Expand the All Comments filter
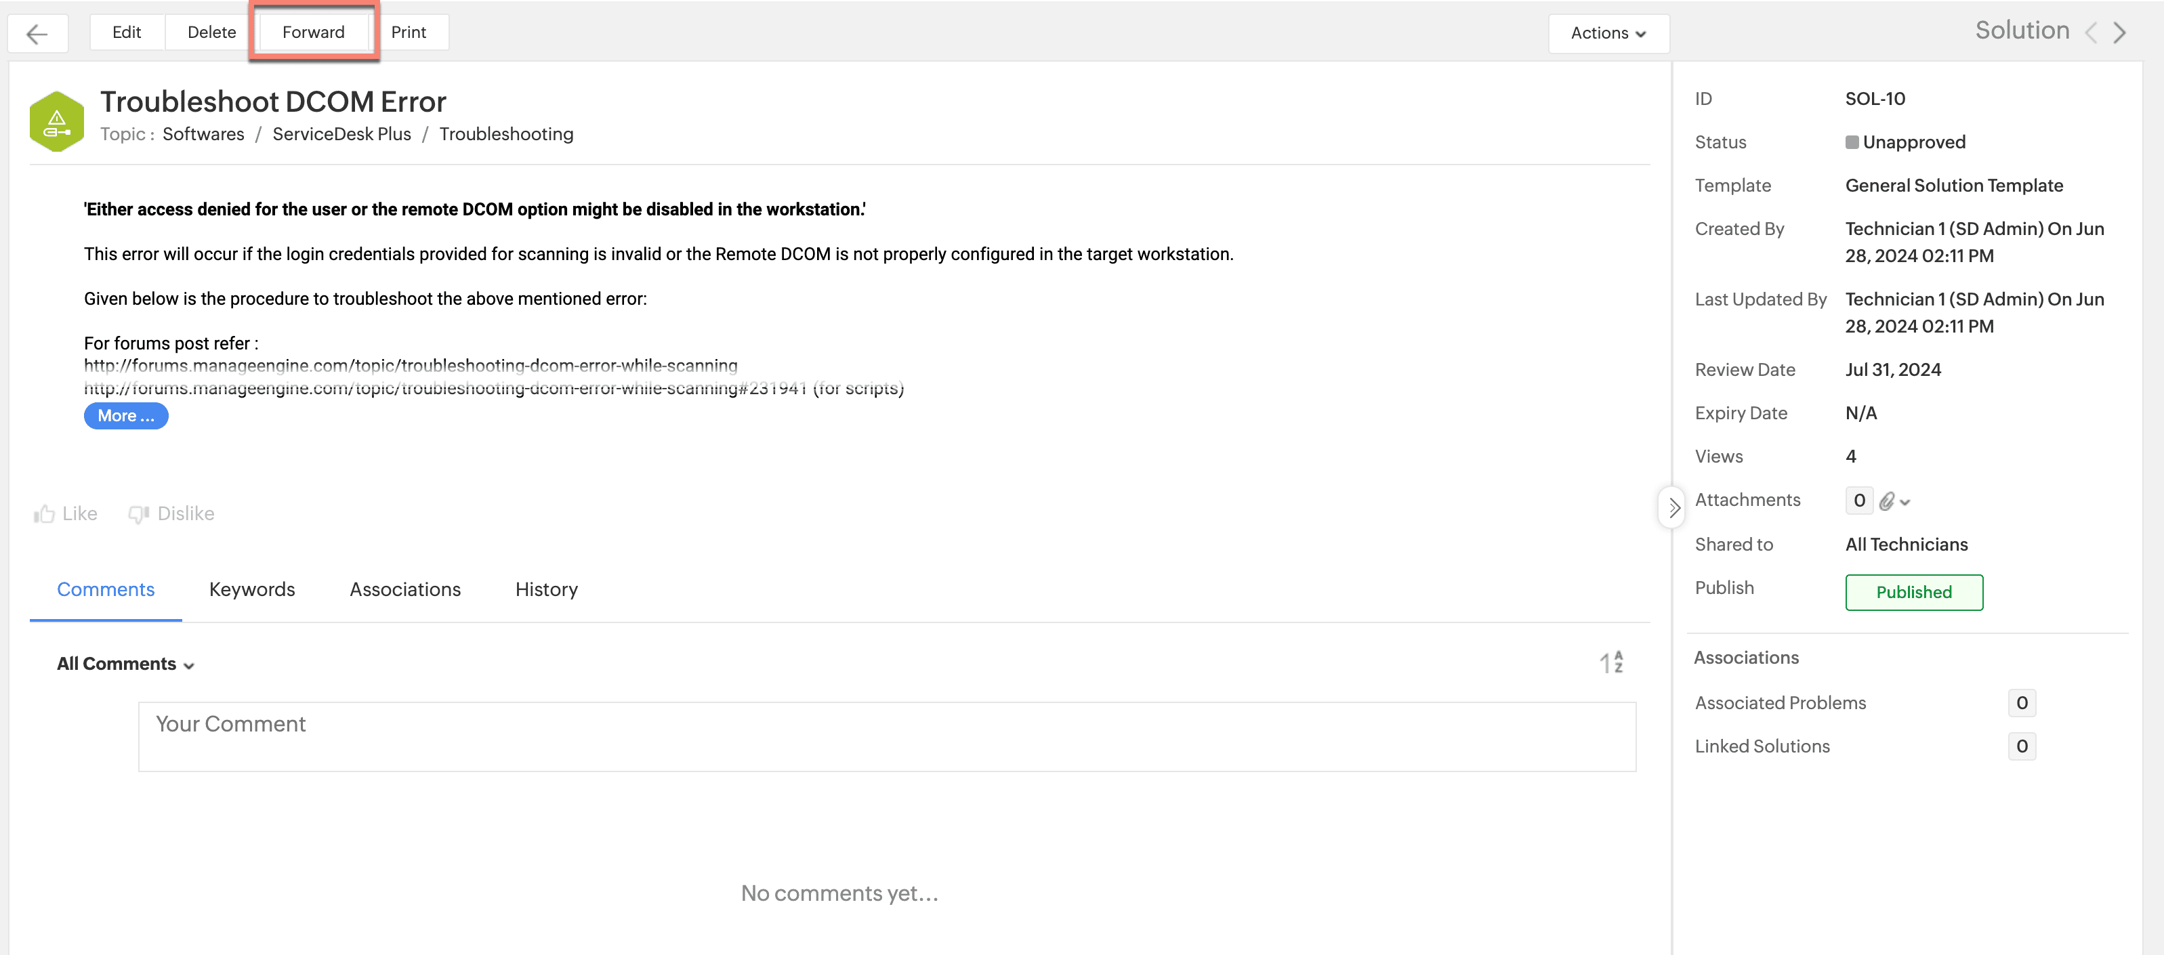This screenshot has height=955, width=2164. 126,664
